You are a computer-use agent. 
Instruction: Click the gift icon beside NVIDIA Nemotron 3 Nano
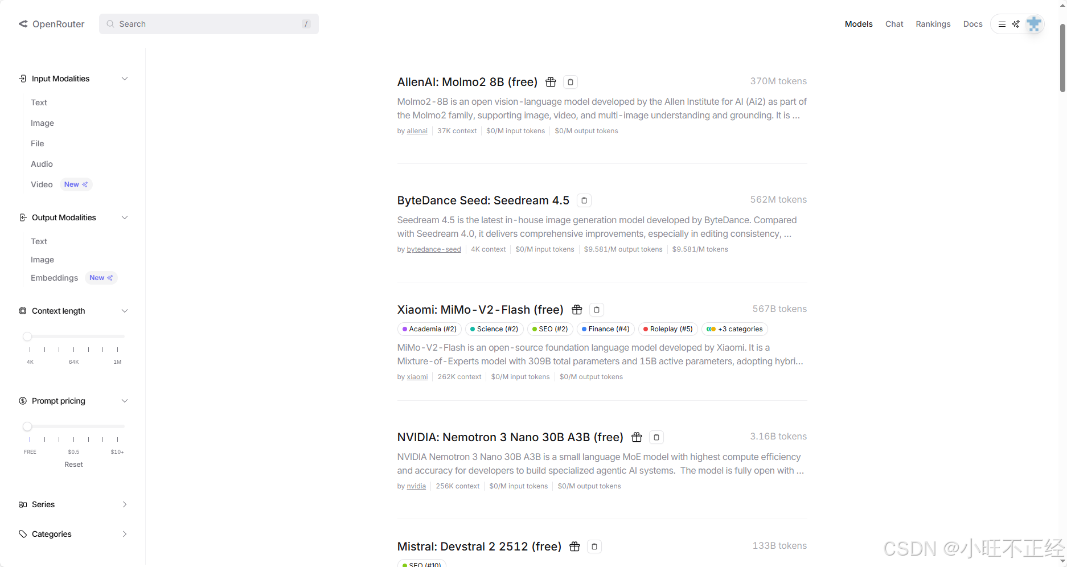tap(637, 437)
